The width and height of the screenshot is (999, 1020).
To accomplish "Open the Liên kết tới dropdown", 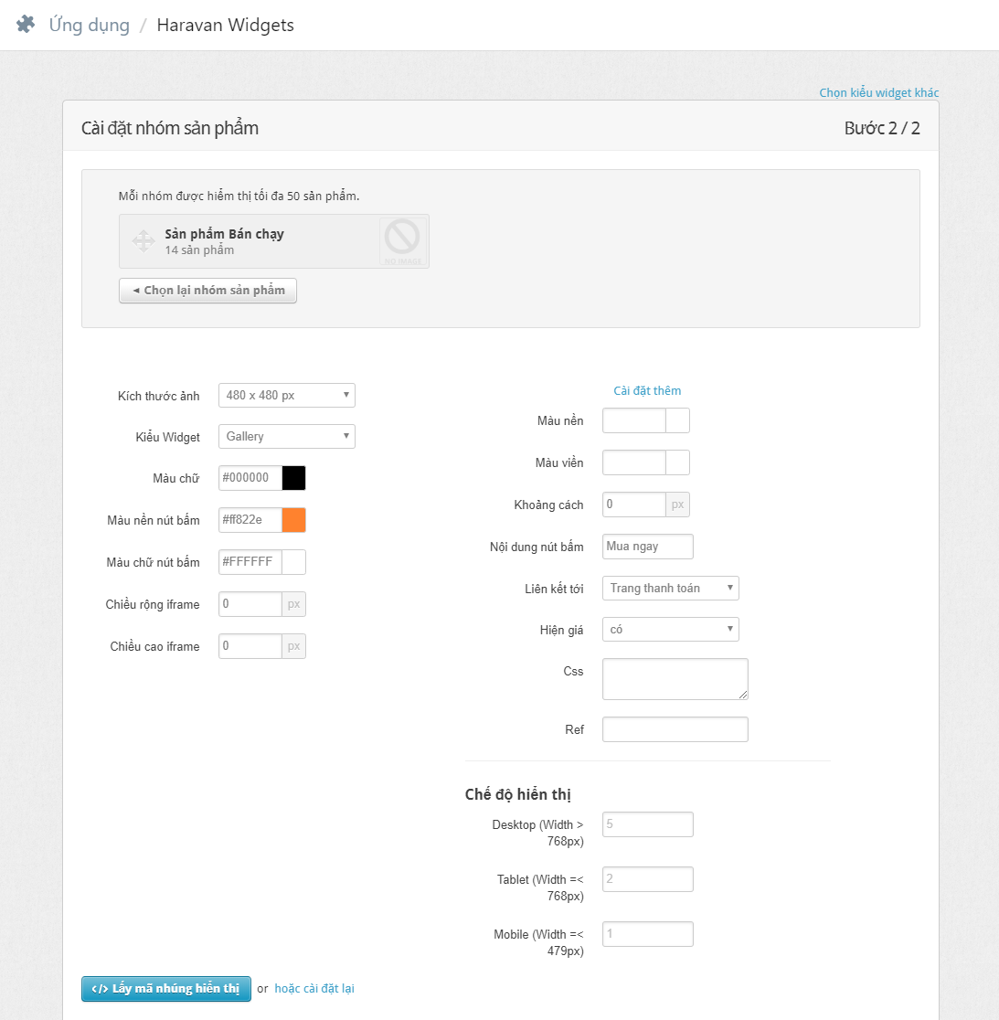I will tap(670, 589).
